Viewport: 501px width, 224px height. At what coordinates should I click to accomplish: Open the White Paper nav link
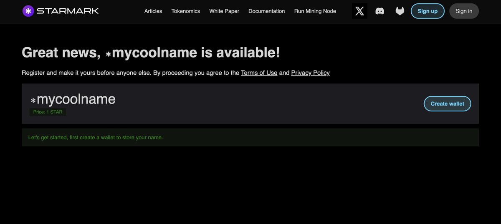coord(224,11)
